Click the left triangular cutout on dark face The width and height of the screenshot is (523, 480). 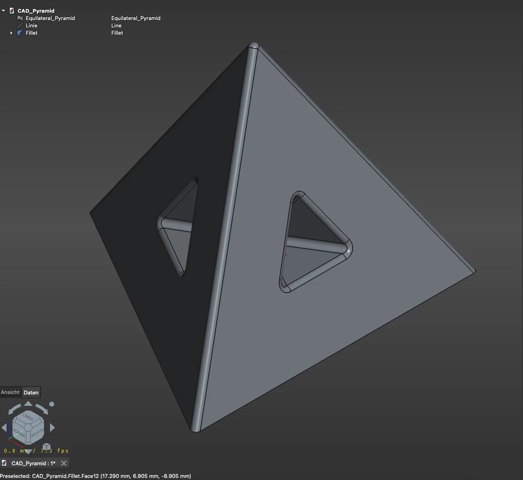coord(178,227)
